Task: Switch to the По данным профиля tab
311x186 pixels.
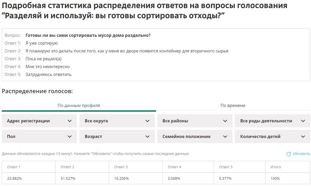Action: coord(79,105)
